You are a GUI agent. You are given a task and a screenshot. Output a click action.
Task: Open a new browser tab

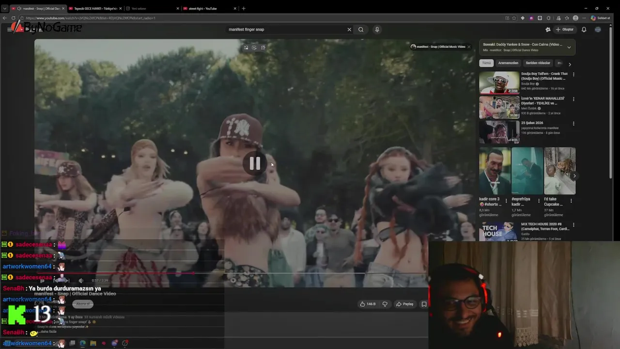point(244,8)
